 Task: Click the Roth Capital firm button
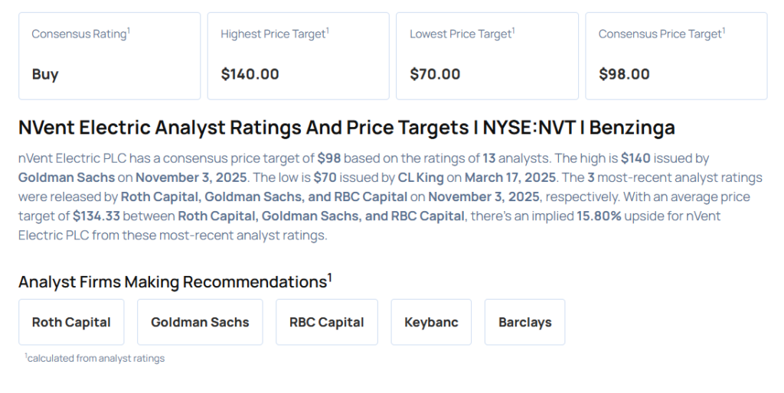click(x=71, y=322)
